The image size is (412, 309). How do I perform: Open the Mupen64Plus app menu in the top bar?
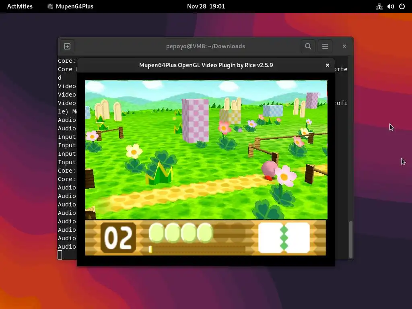[x=70, y=6]
